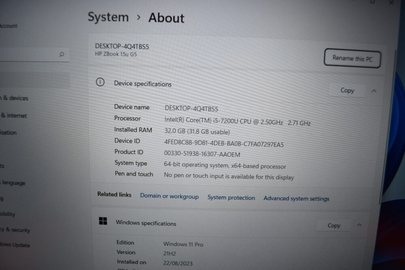The height and width of the screenshot is (270, 405).
Task: Click the Edition label
Action: tap(125, 242)
